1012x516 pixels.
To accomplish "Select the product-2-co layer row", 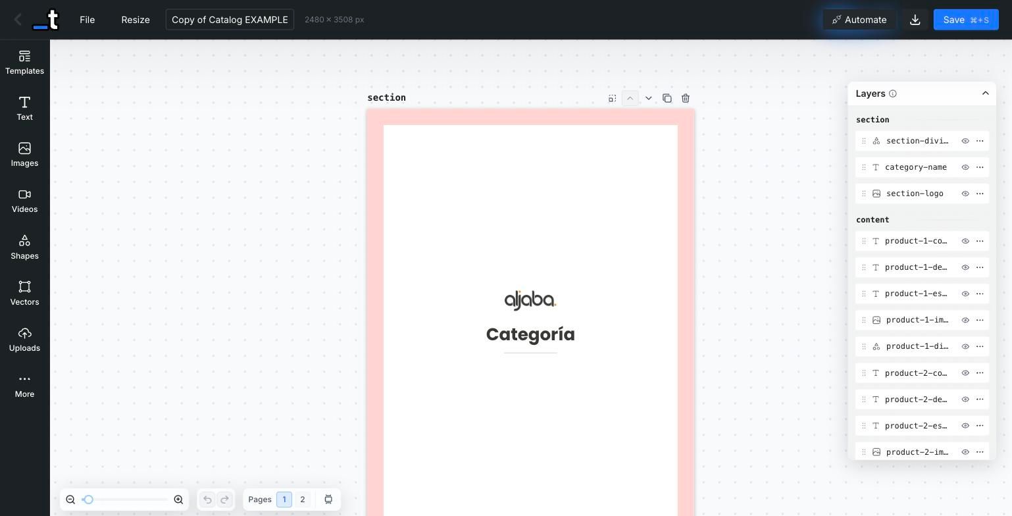I will click(922, 373).
